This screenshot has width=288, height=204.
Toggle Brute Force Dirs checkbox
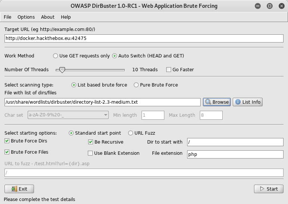(7, 141)
